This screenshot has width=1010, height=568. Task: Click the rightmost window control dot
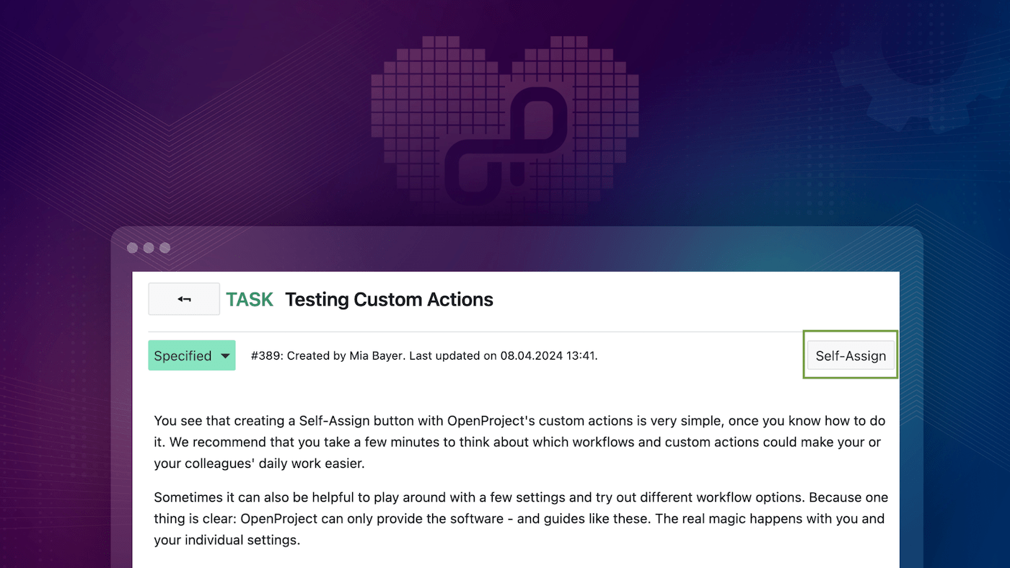[x=165, y=247]
